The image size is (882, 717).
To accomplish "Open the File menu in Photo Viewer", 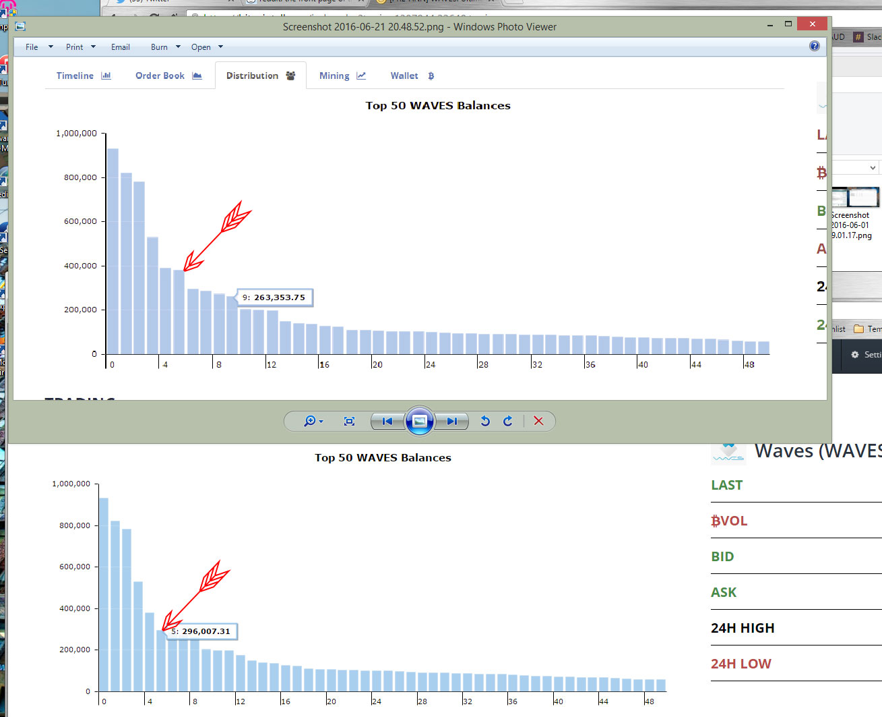I will tap(32, 47).
